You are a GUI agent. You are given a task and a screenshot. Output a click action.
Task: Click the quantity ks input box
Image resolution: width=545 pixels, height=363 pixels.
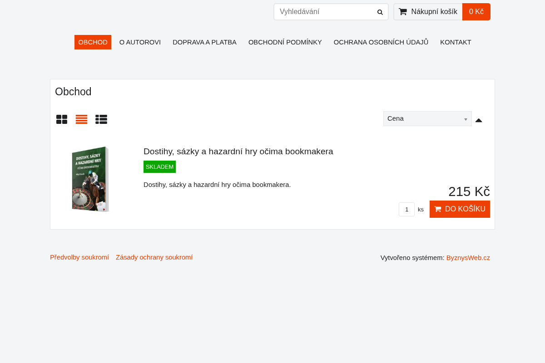coord(406,210)
